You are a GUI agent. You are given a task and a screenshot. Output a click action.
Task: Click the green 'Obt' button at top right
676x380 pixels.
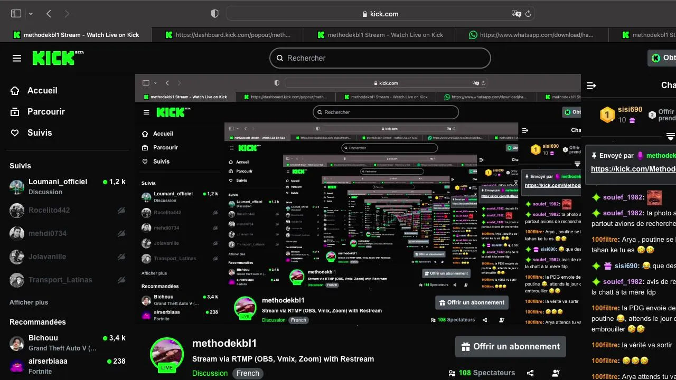[662, 58]
